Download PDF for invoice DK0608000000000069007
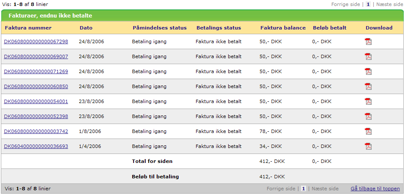The width and height of the screenshot is (405, 195). tap(368, 56)
